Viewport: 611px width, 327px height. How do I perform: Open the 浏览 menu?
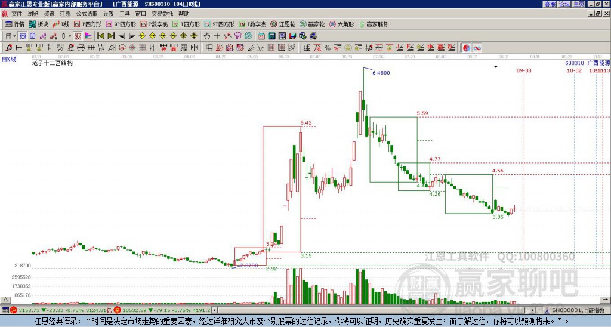tap(33, 14)
